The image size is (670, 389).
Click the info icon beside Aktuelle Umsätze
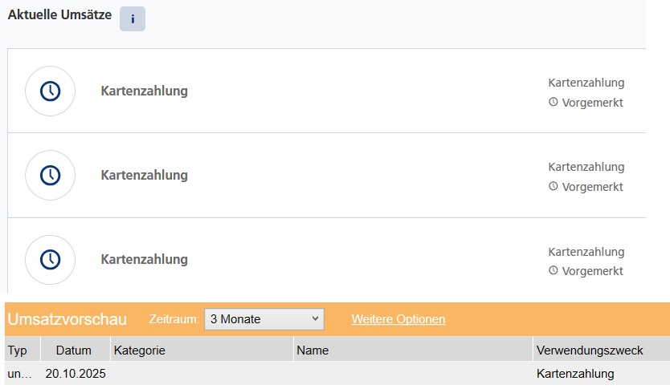[133, 18]
